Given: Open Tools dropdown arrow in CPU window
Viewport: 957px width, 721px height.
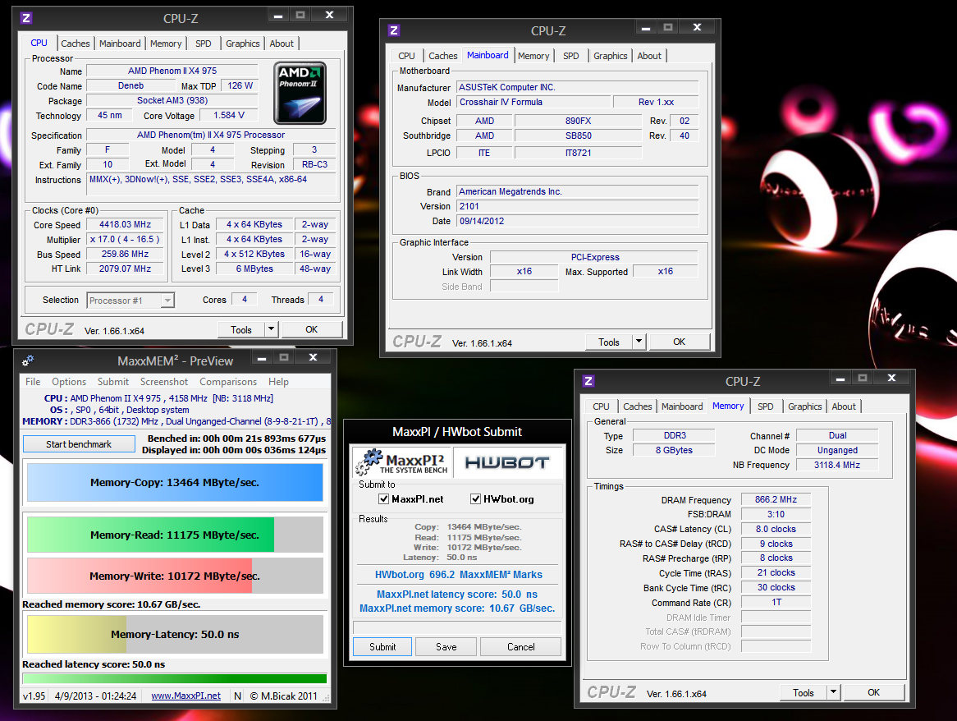Looking at the screenshot, I should [x=272, y=329].
